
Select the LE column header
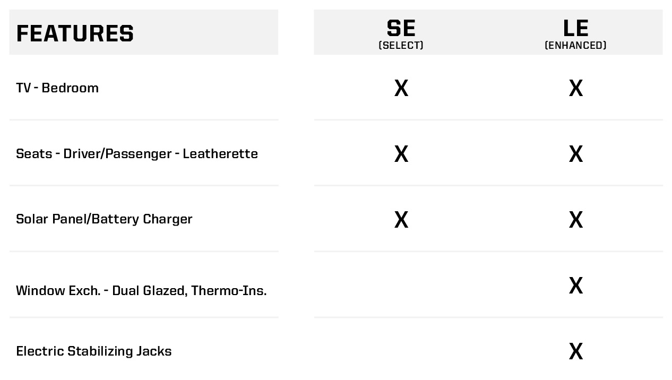pyautogui.click(x=575, y=28)
